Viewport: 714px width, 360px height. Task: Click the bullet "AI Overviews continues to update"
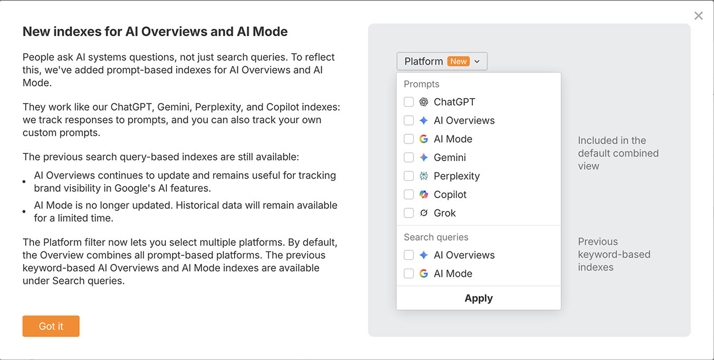185,182
